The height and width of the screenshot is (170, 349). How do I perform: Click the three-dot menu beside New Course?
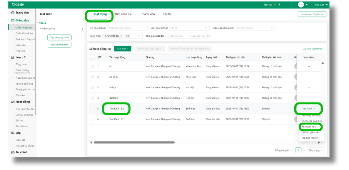(82, 28)
